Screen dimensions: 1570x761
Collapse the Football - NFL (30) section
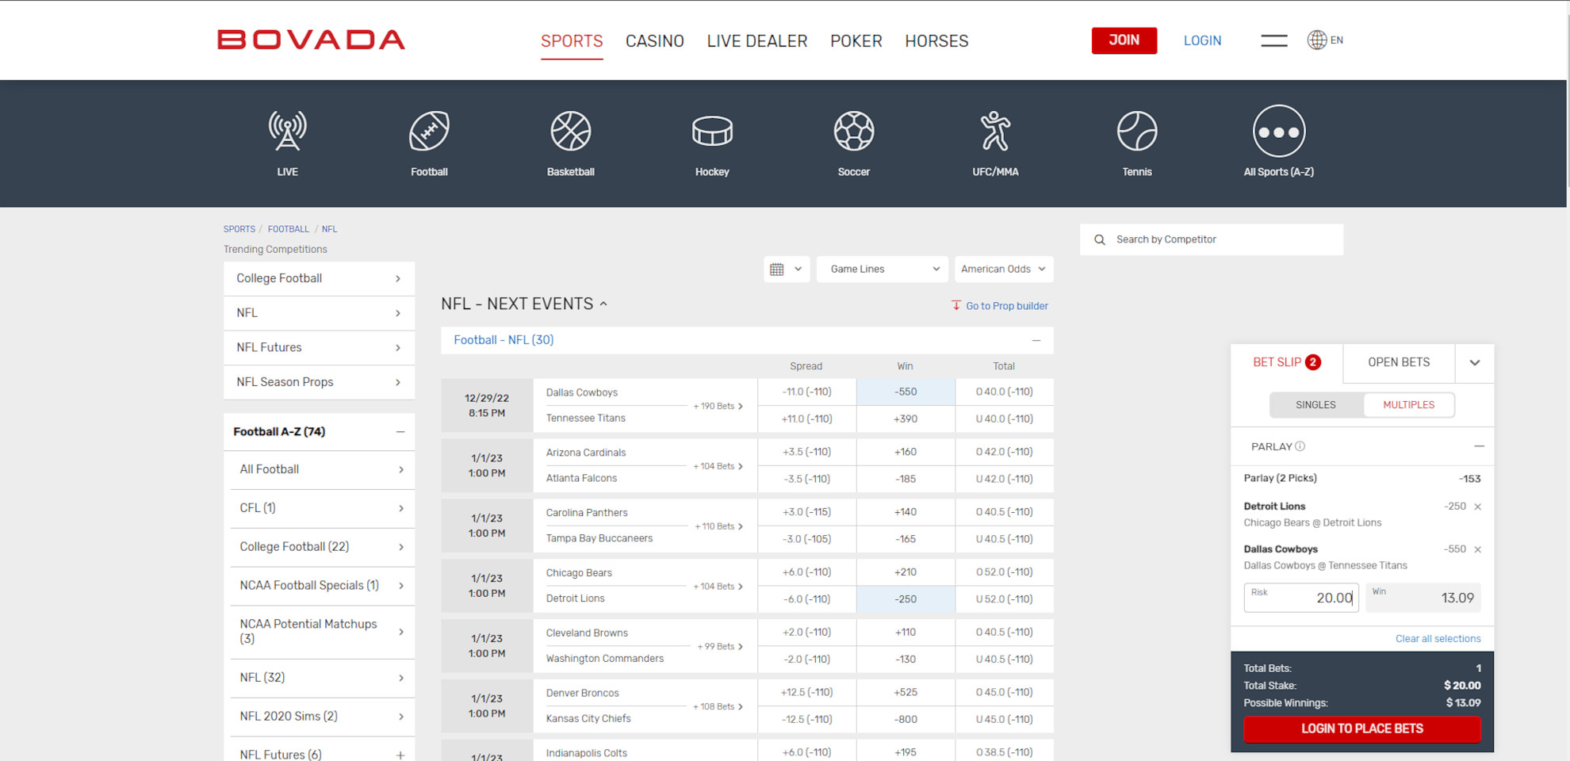point(1036,340)
